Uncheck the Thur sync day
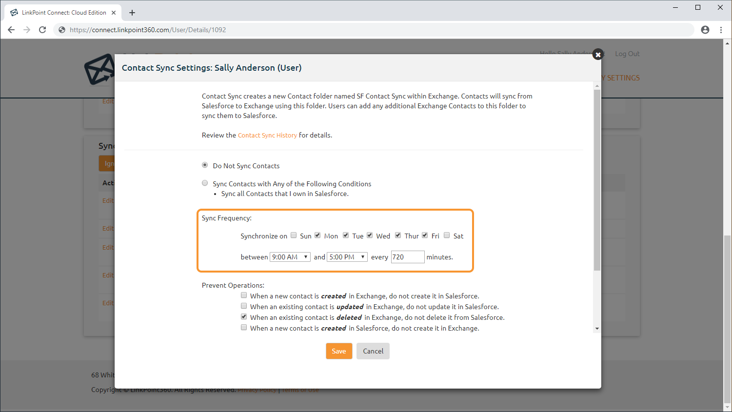Screen dimensions: 732x412 pyautogui.click(x=398, y=235)
